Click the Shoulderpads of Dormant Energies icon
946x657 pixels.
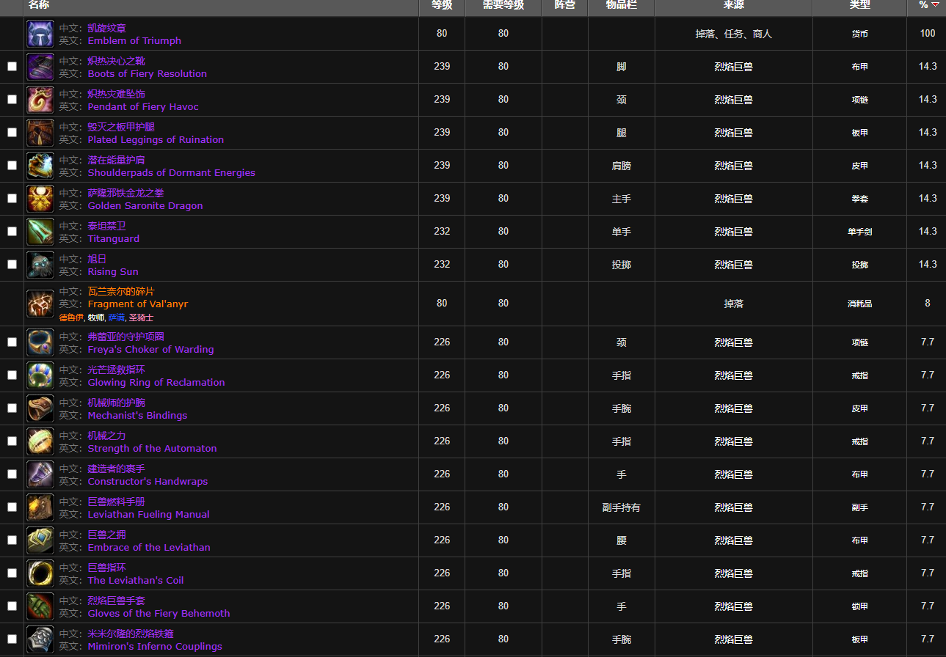tap(40, 166)
